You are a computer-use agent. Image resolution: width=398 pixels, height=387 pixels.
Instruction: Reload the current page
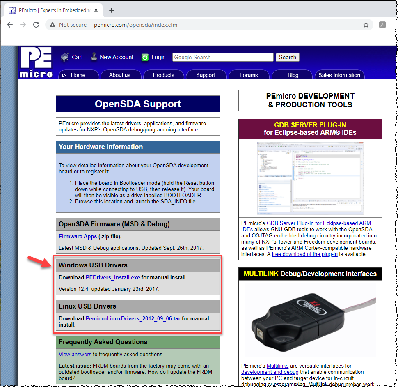[x=36, y=25]
